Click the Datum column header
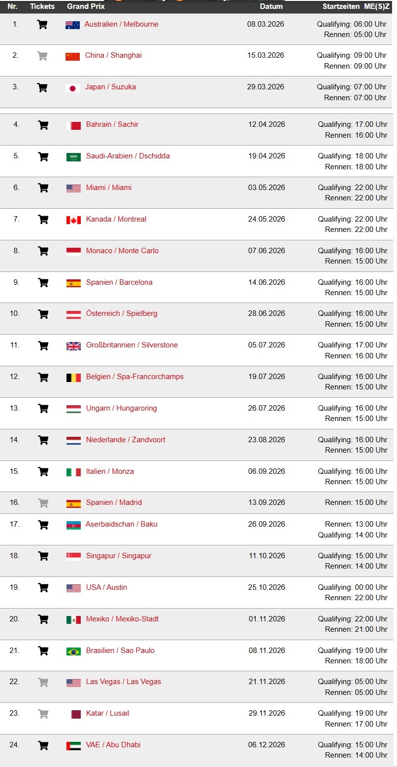The width and height of the screenshot is (397, 767). pos(271,6)
